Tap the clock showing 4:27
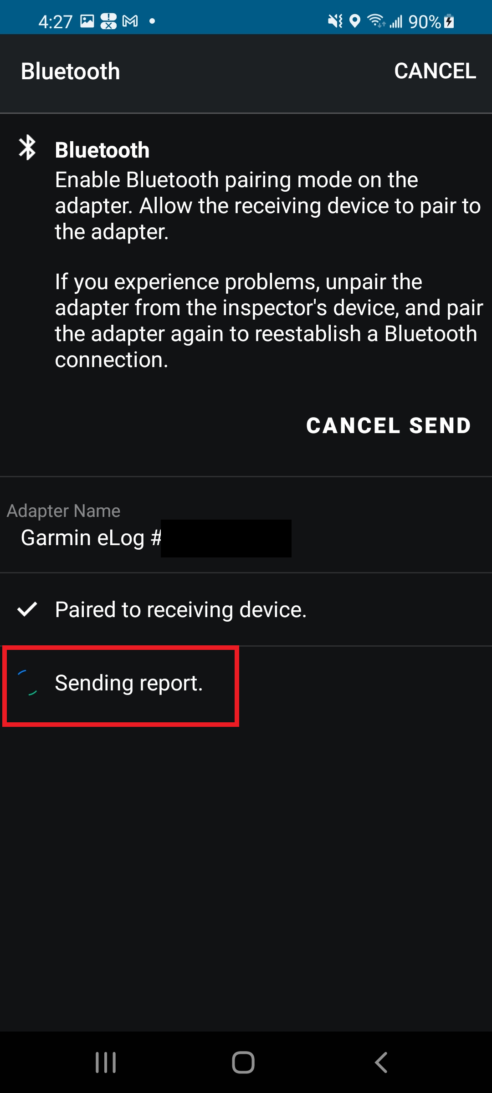492x1093 pixels. pos(55,21)
